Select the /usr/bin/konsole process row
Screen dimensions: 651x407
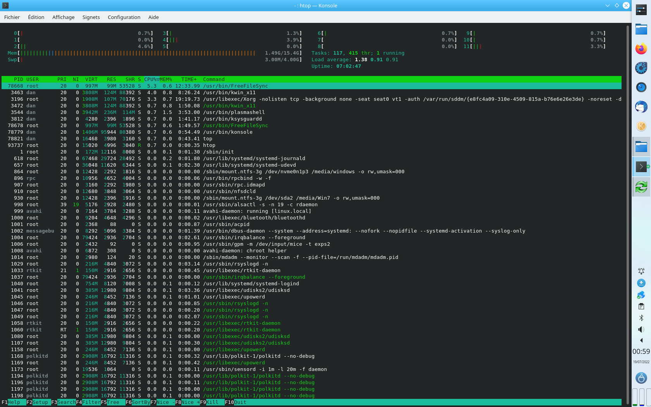pyautogui.click(x=312, y=132)
